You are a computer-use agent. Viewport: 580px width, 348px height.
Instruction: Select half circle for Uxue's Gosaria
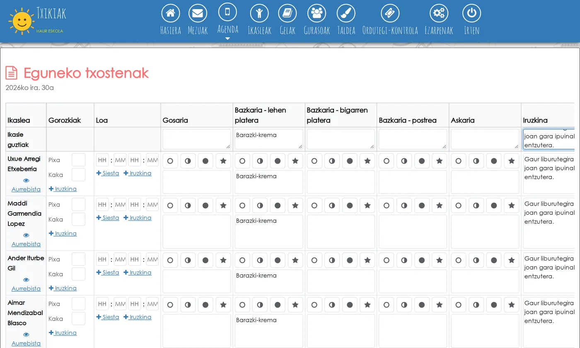pos(188,161)
